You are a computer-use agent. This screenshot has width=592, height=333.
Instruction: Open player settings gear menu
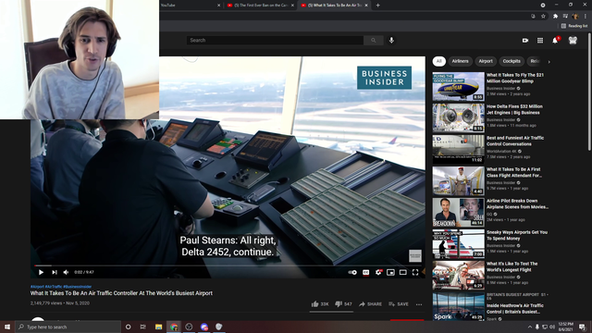pyautogui.click(x=378, y=272)
